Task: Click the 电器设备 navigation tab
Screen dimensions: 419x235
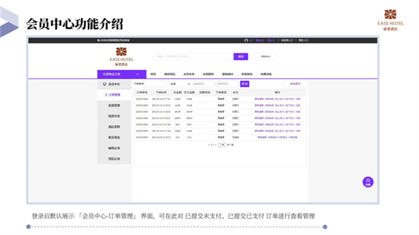Action: tap(266, 74)
